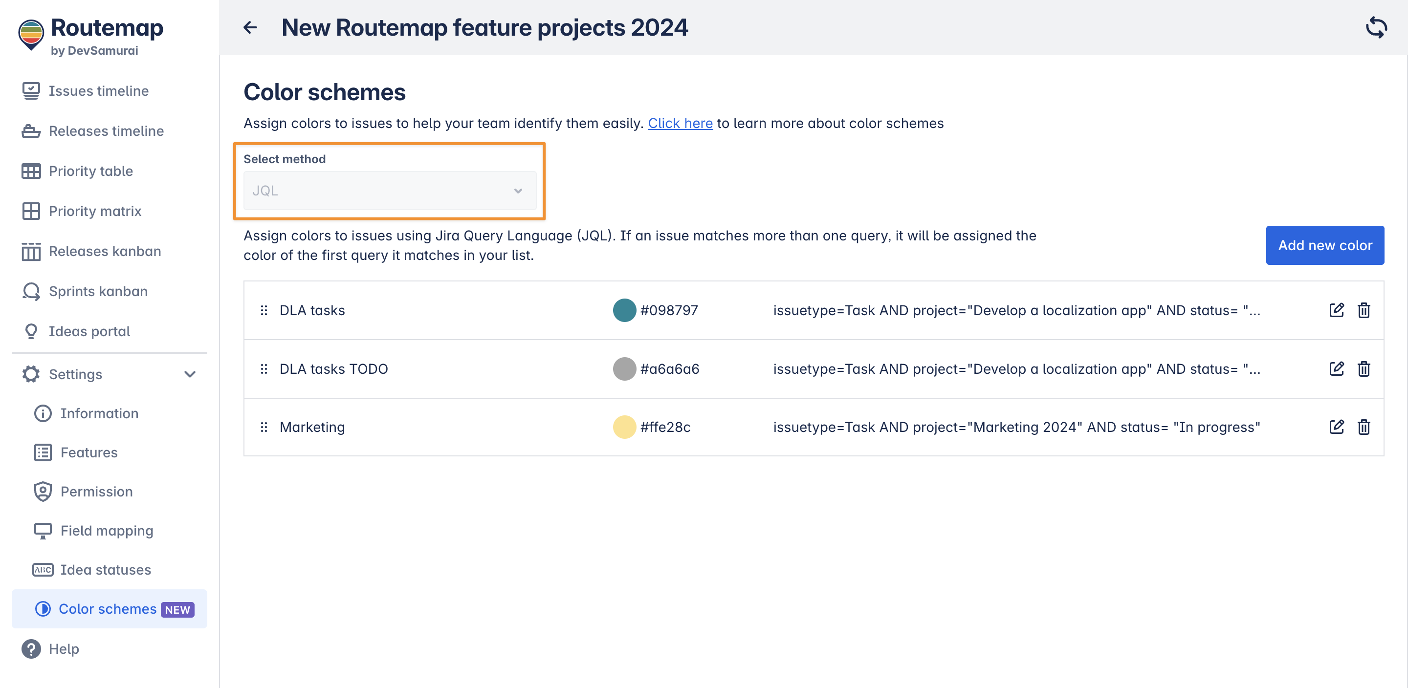Follow the Click here link

coord(680,124)
